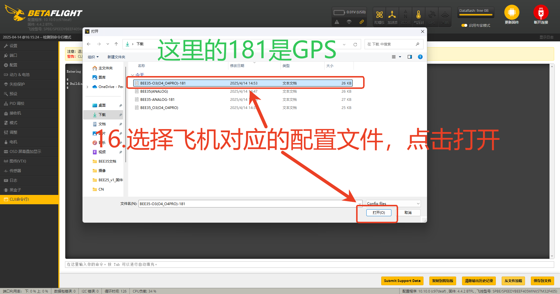
Task: Go back in file dialog
Action: pos(89,44)
